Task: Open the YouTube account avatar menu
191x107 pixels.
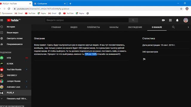Action: (186, 20)
